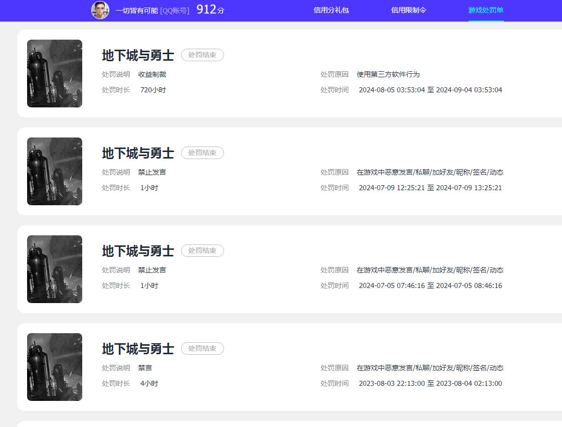Click game thumbnail of the 2024-07-05 penalty
Screen dimensions: 562x427
55,269
